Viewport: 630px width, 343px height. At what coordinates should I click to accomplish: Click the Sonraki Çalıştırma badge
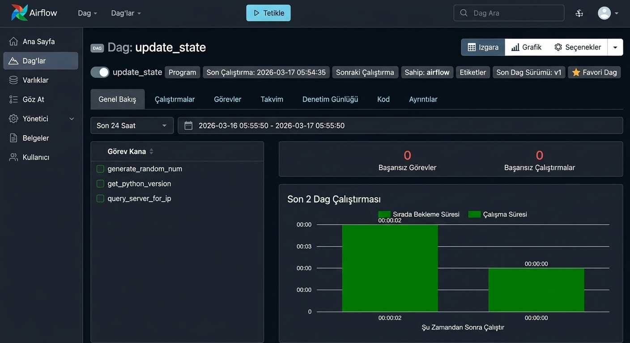coord(365,72)
